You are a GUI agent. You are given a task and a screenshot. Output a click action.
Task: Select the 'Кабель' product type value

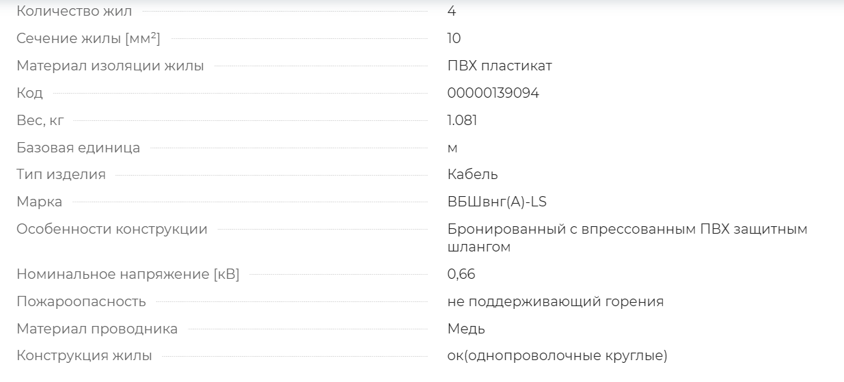(473, 174)
